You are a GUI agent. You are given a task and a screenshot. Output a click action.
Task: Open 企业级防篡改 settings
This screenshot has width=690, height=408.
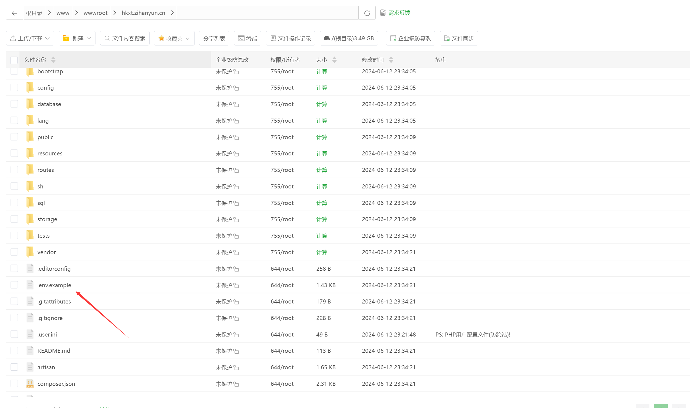pyautogui.click(x=410, y=38)
